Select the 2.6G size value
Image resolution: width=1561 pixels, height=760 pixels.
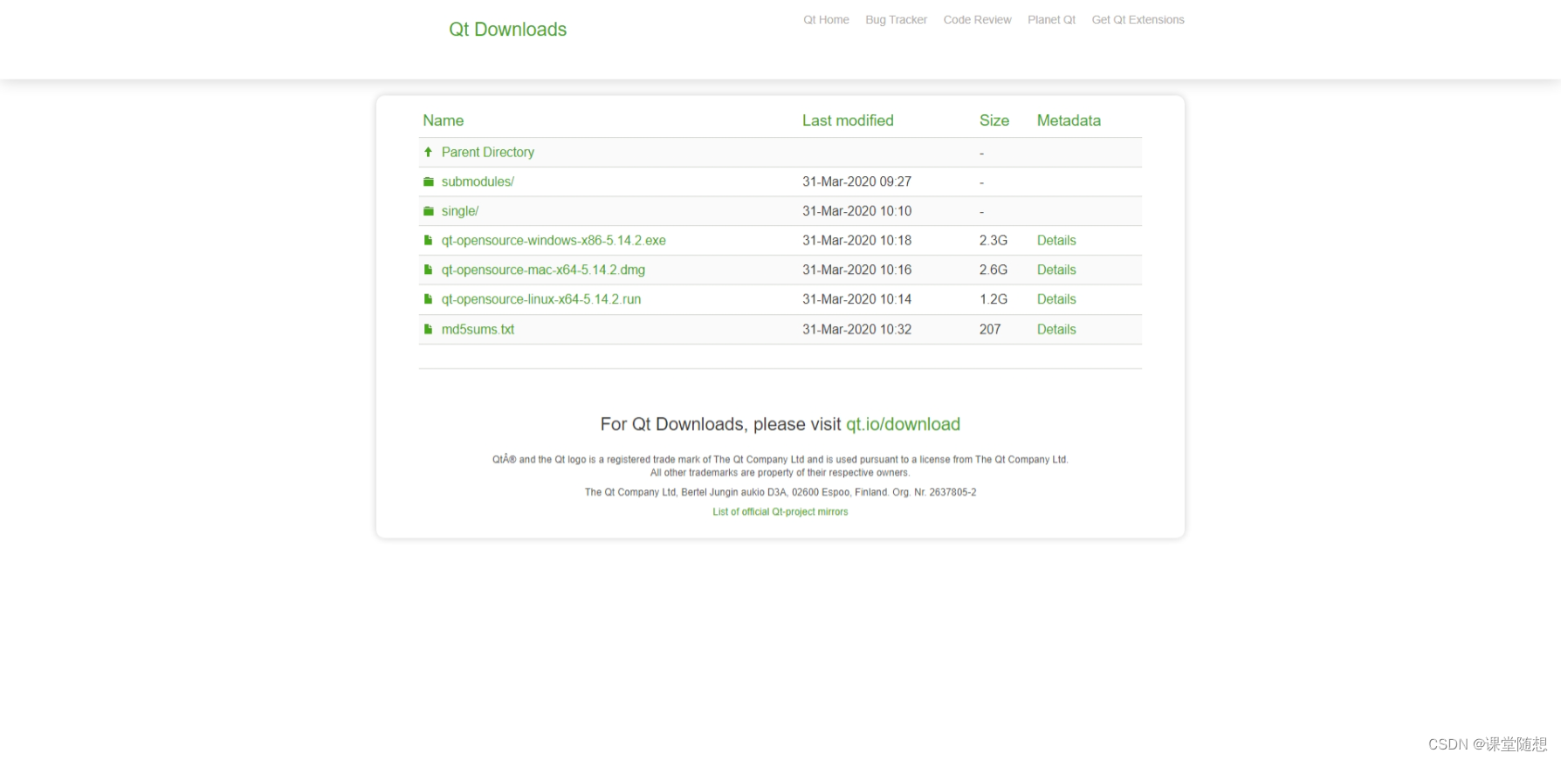pyautogui.click(x=994, y=270)
